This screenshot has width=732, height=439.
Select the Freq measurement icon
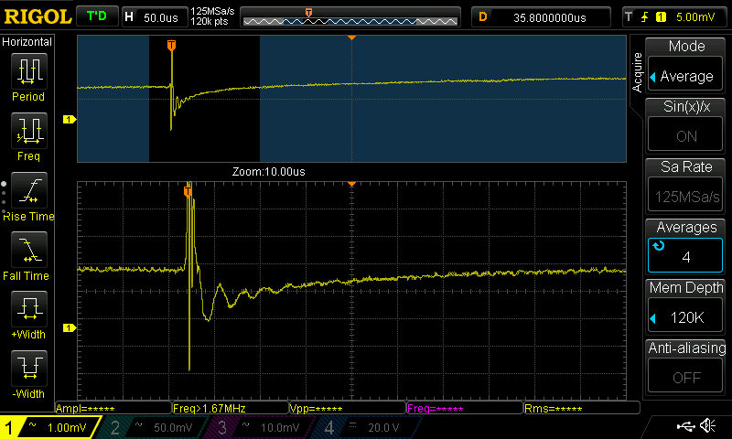point(29,131)
